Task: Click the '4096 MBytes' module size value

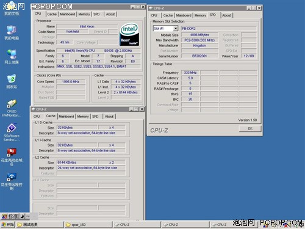Action: 199,35
